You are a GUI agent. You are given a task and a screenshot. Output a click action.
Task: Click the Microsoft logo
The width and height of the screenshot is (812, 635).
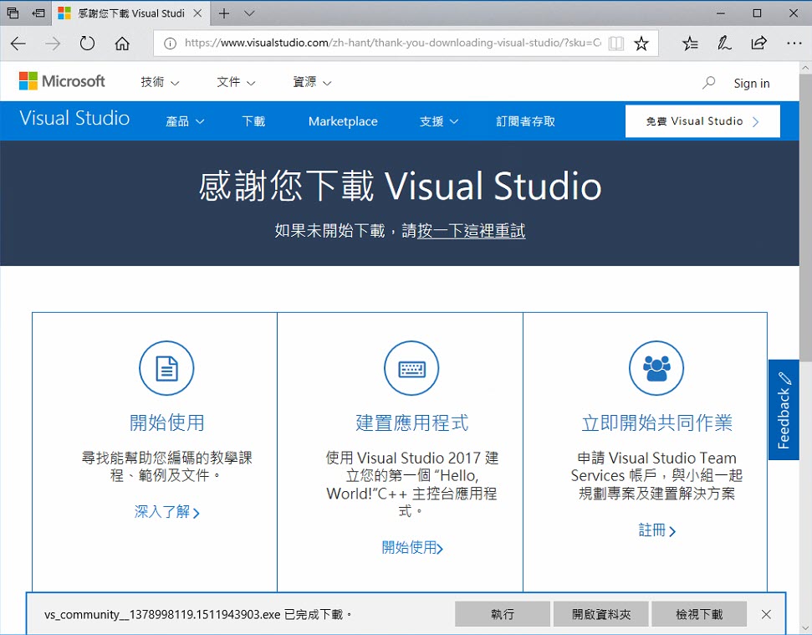62,81
